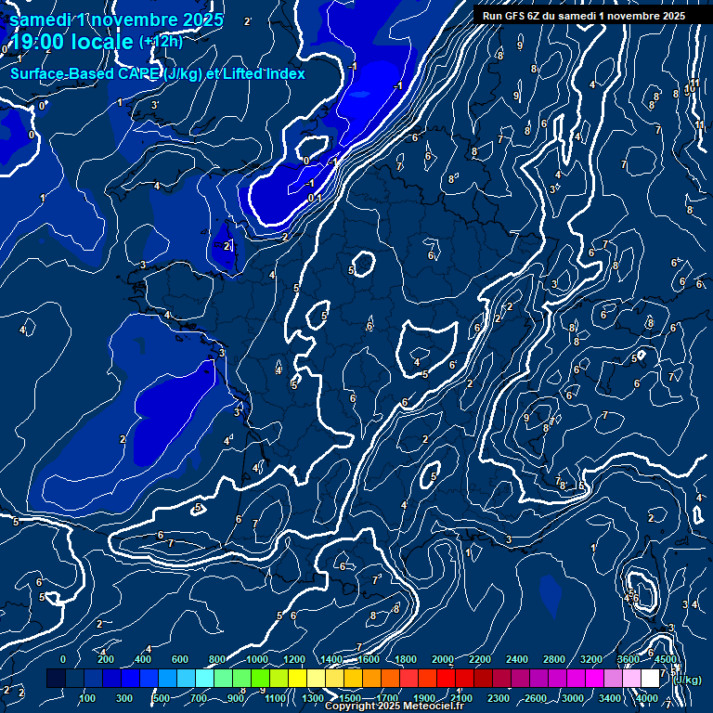The image size is (713, 713).
Task: Click the "100" legend value below the bar
Action: pyautogui.click(x=87, y=698)
